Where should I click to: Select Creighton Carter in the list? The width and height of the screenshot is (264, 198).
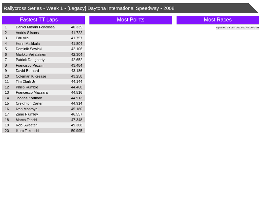[29, 103]
